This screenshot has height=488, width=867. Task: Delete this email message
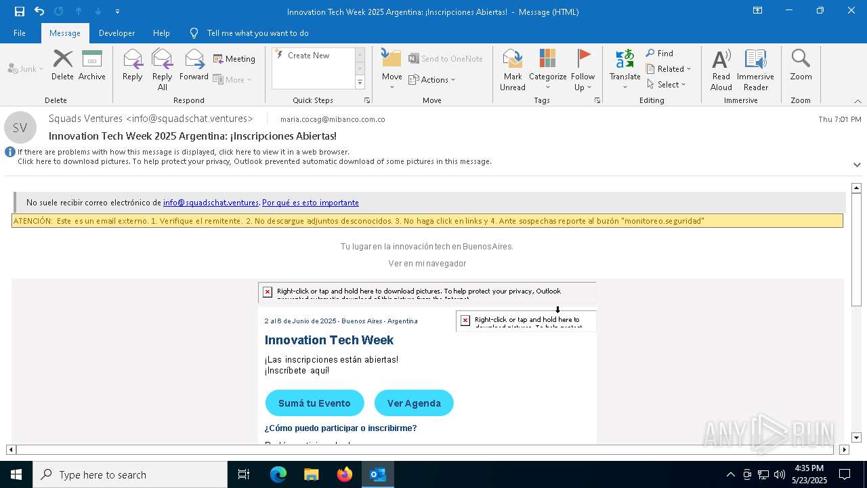[x=62, y=65]
